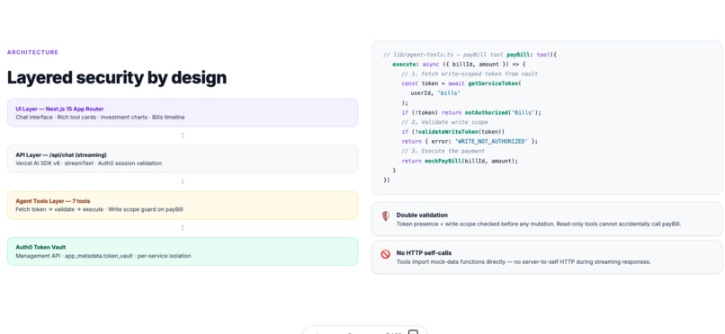Click the 'Chat interface · Rich tool cards' description line
725x334 pixels.
100,118
